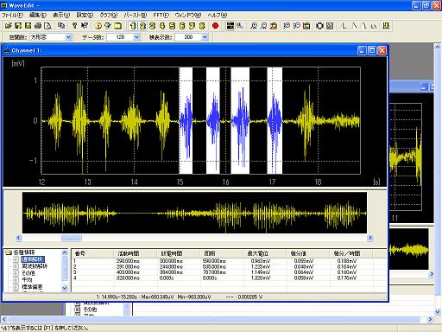The image size is (442, 332).
Task: Toggle channel 4 button
Action: click(x=162, y=26)
